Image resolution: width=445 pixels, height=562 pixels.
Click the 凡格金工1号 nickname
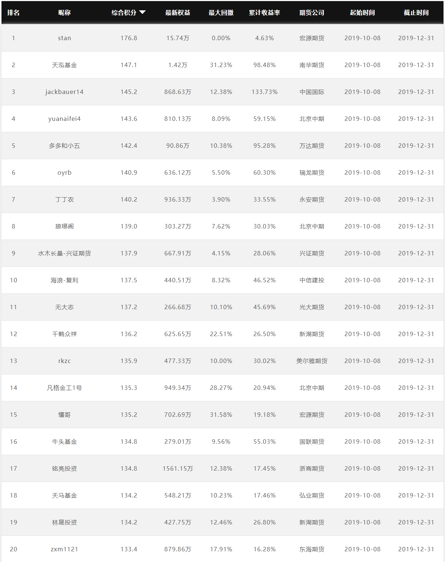pos(64,388)
